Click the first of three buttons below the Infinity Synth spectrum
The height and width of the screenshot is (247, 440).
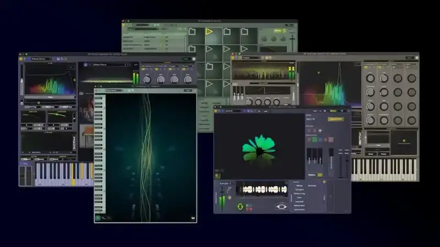32,107
